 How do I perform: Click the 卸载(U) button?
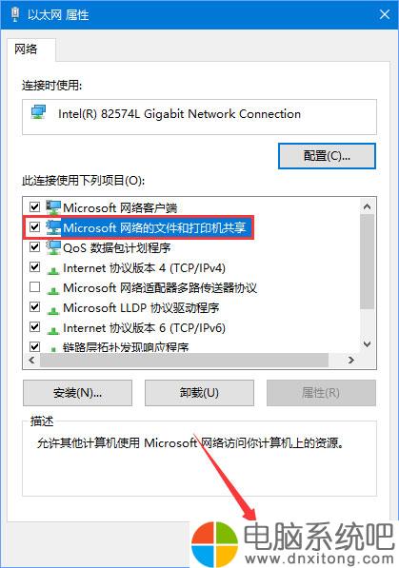[x=199, y=393]
